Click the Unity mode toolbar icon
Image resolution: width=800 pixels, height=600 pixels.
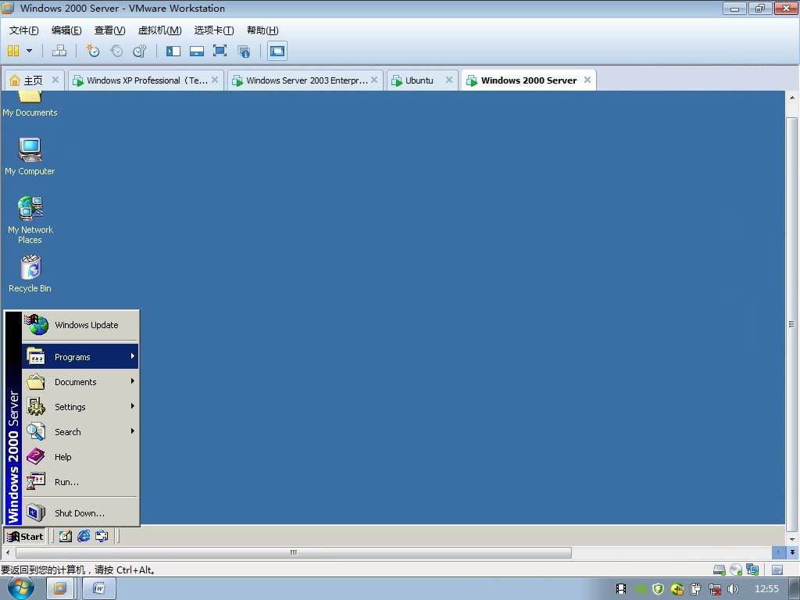[244, 51]
